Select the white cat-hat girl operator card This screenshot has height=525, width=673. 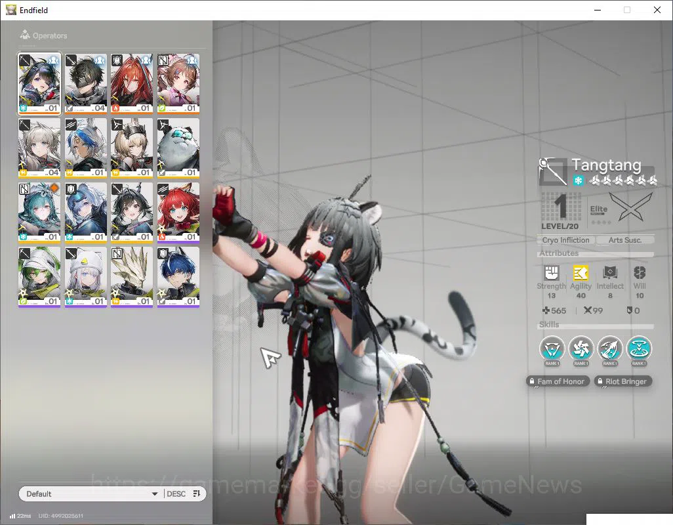[85, 277]
